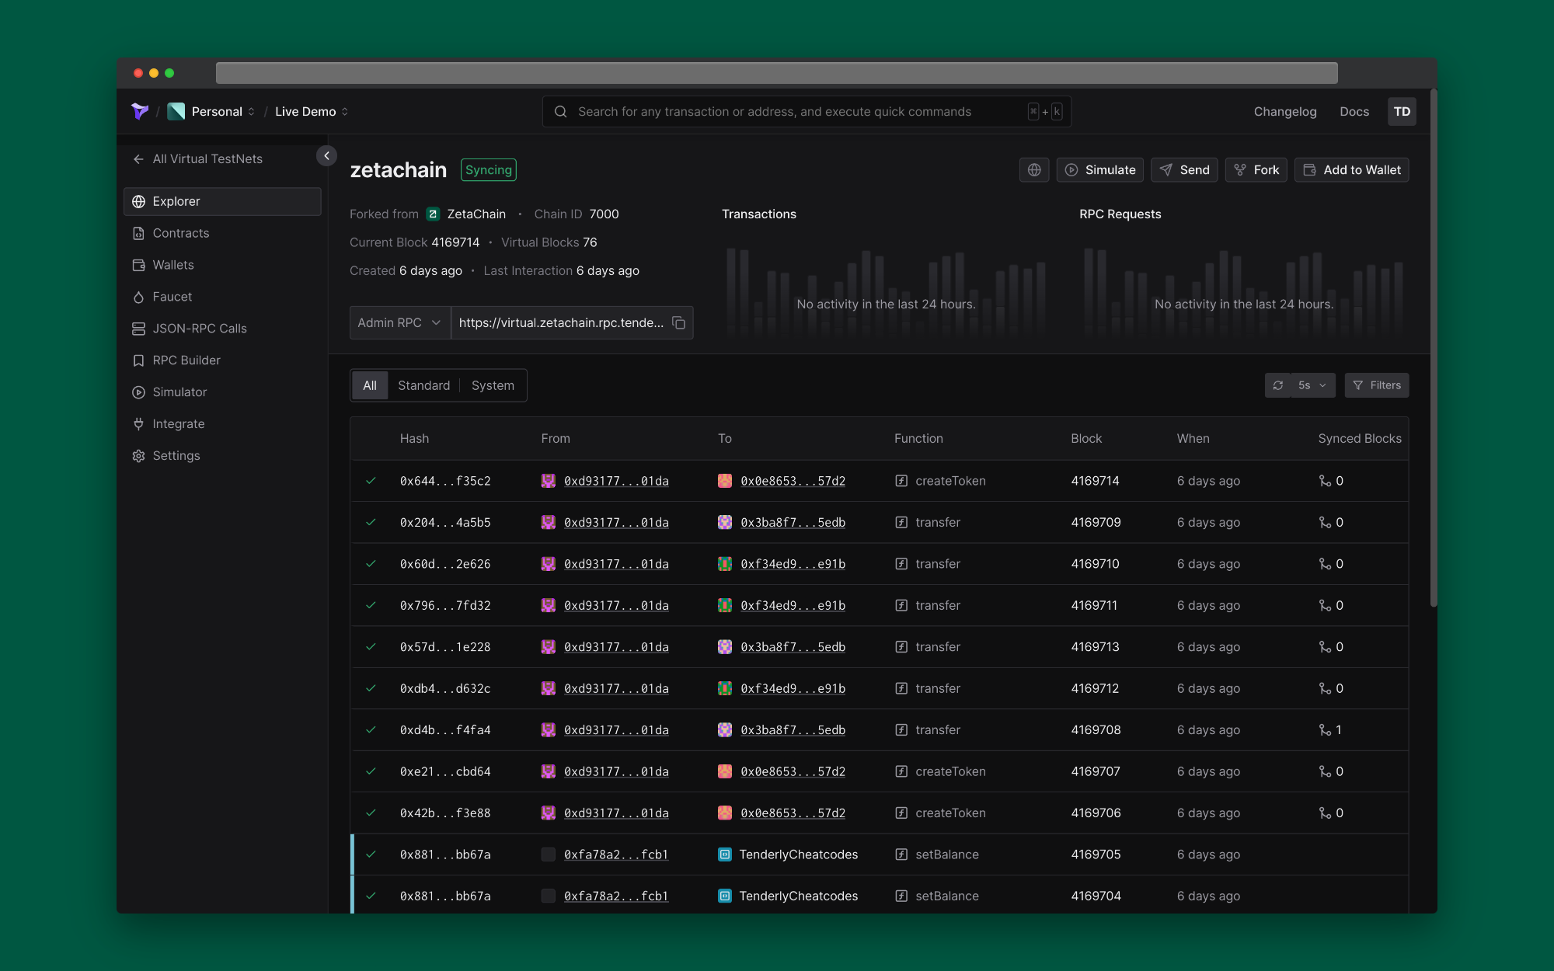Open the Personal account switcher
Viewport: 1554px width, 971px height.
[x=217, y=112]
